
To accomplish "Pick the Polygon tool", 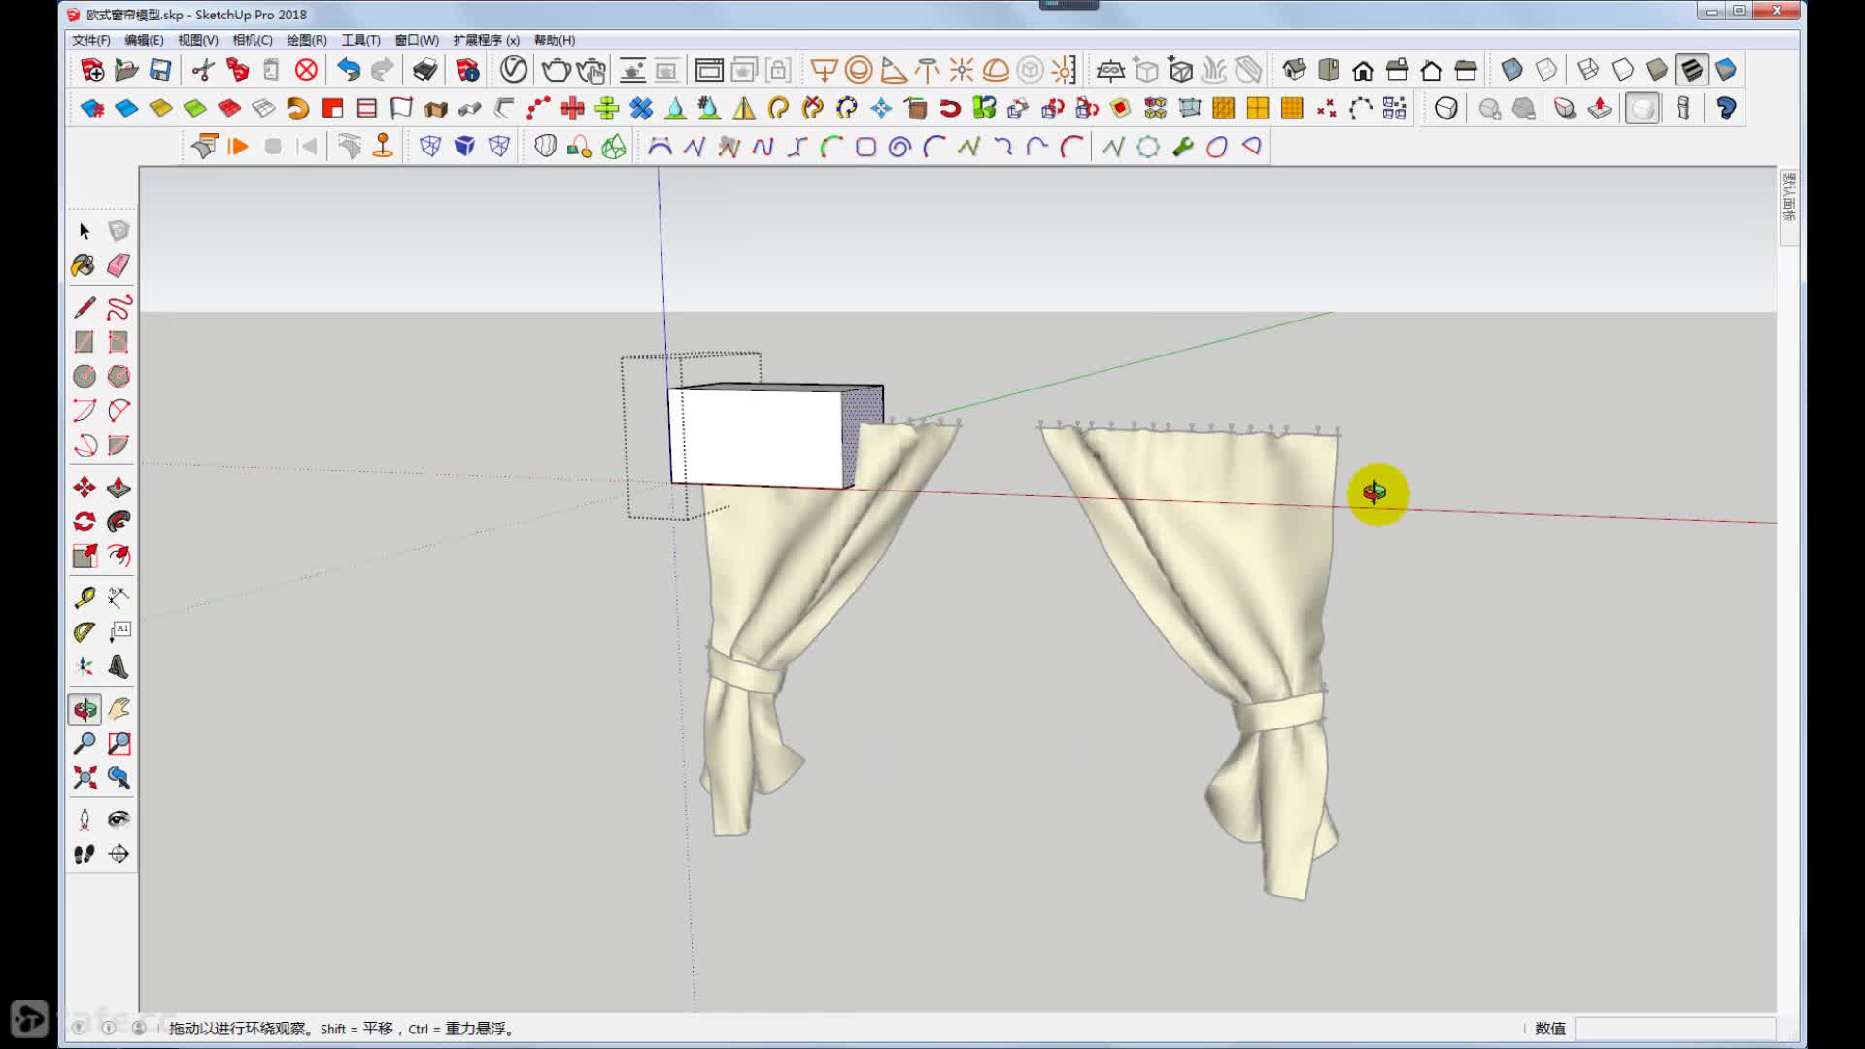I will 119,376.
